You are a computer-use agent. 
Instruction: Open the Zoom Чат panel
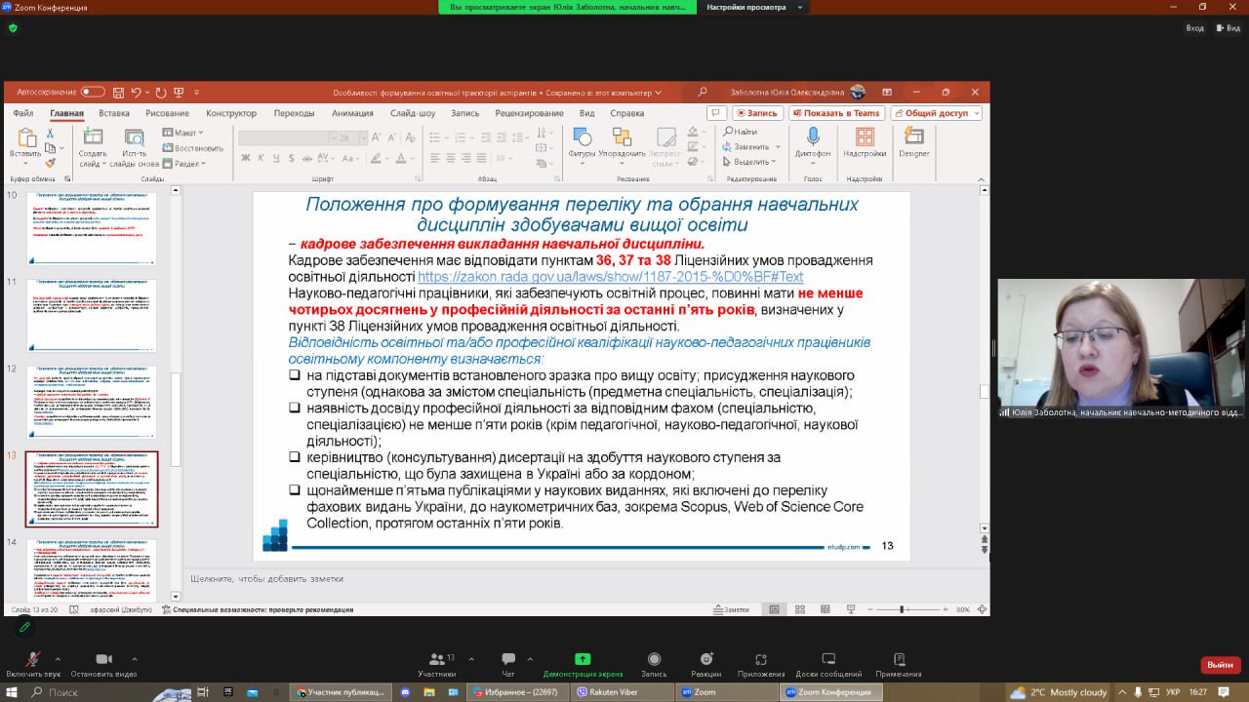pyautogui.click(x=508, y=660)
